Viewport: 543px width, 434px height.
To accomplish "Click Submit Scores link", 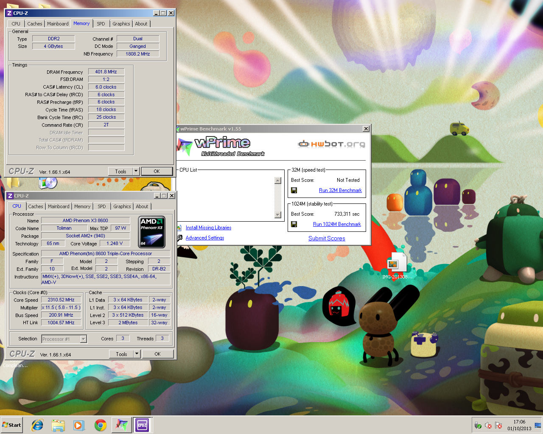I will pyautogui.click(x=327, y=238).
